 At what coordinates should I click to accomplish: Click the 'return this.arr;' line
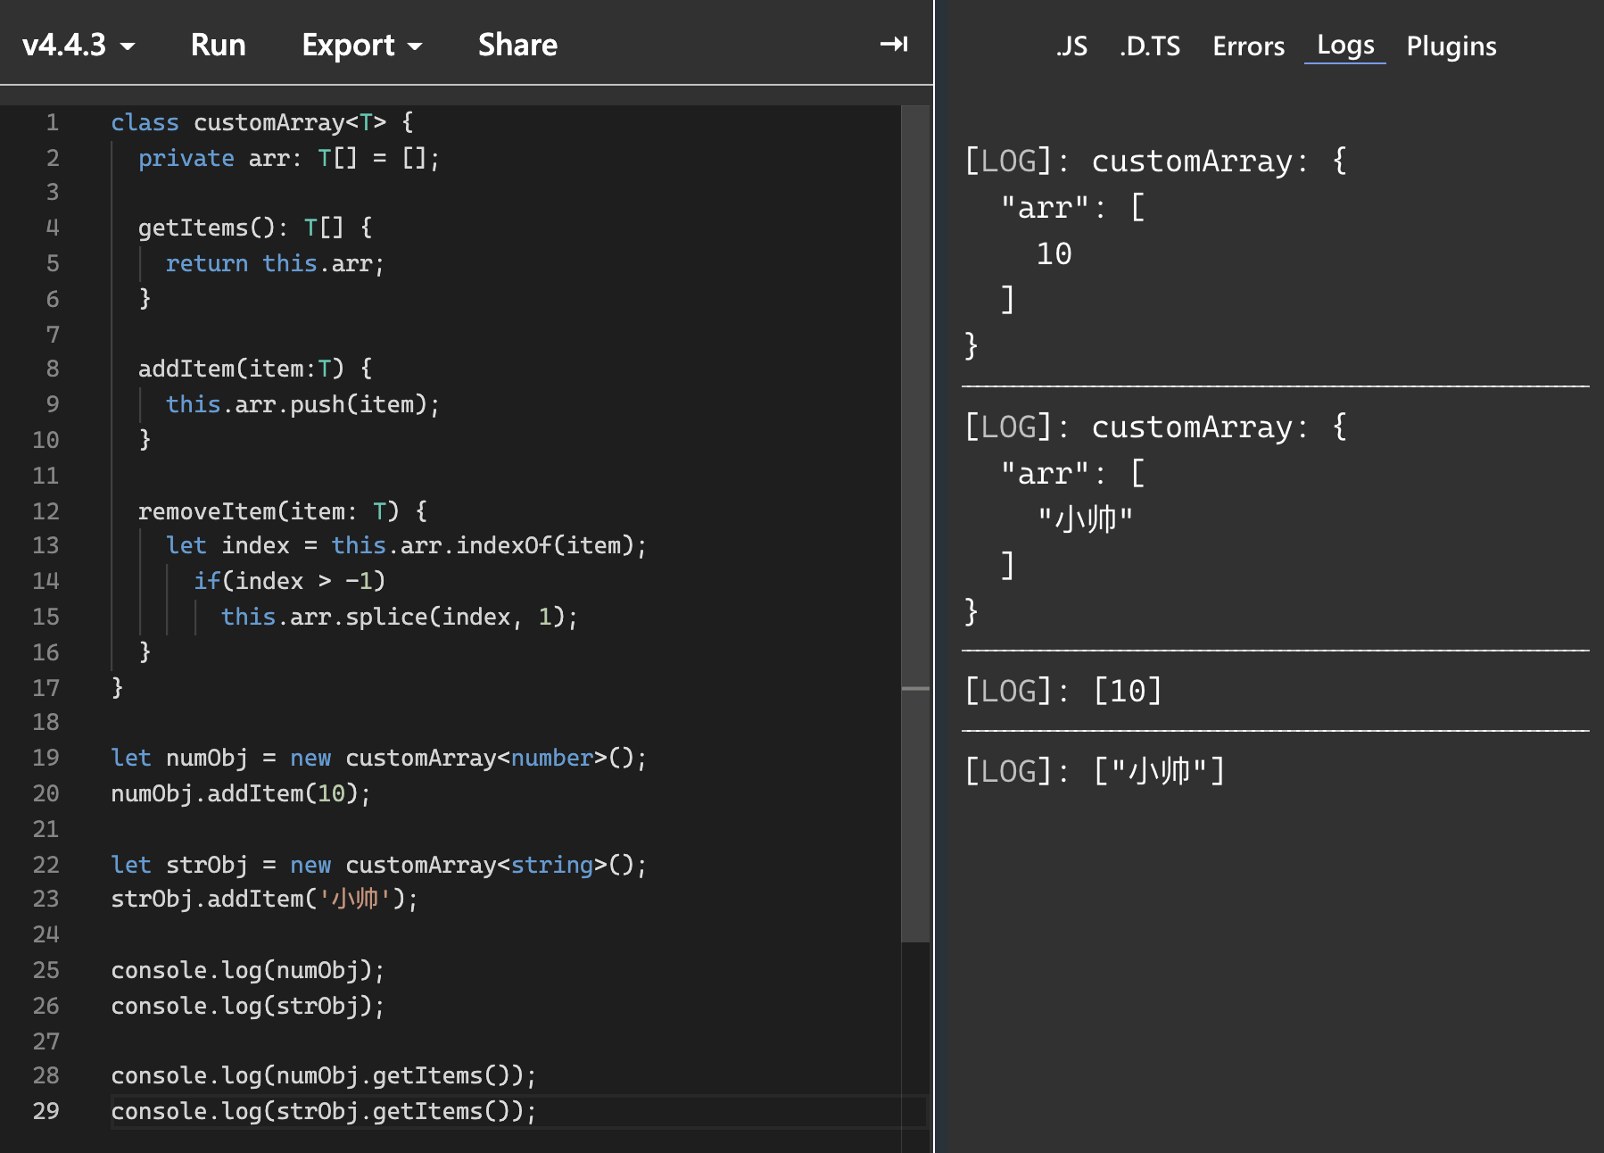(275, 263)
